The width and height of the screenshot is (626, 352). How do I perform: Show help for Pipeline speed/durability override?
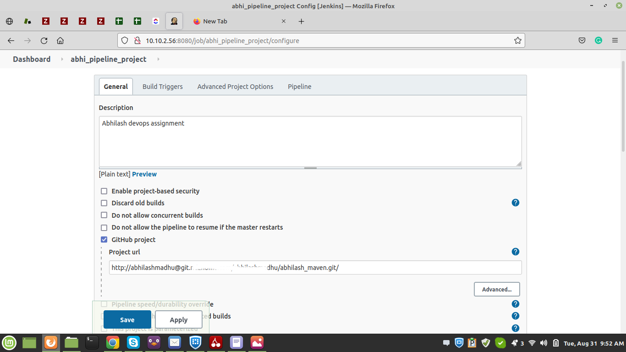516,304
